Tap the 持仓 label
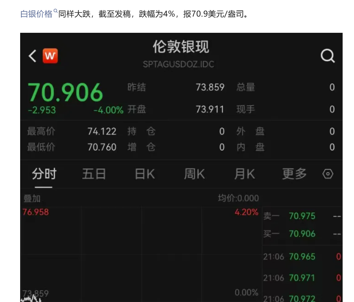 pos(141,131)
